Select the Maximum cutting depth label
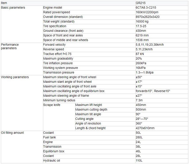This screenshot has height=164, width=189. 91,110
